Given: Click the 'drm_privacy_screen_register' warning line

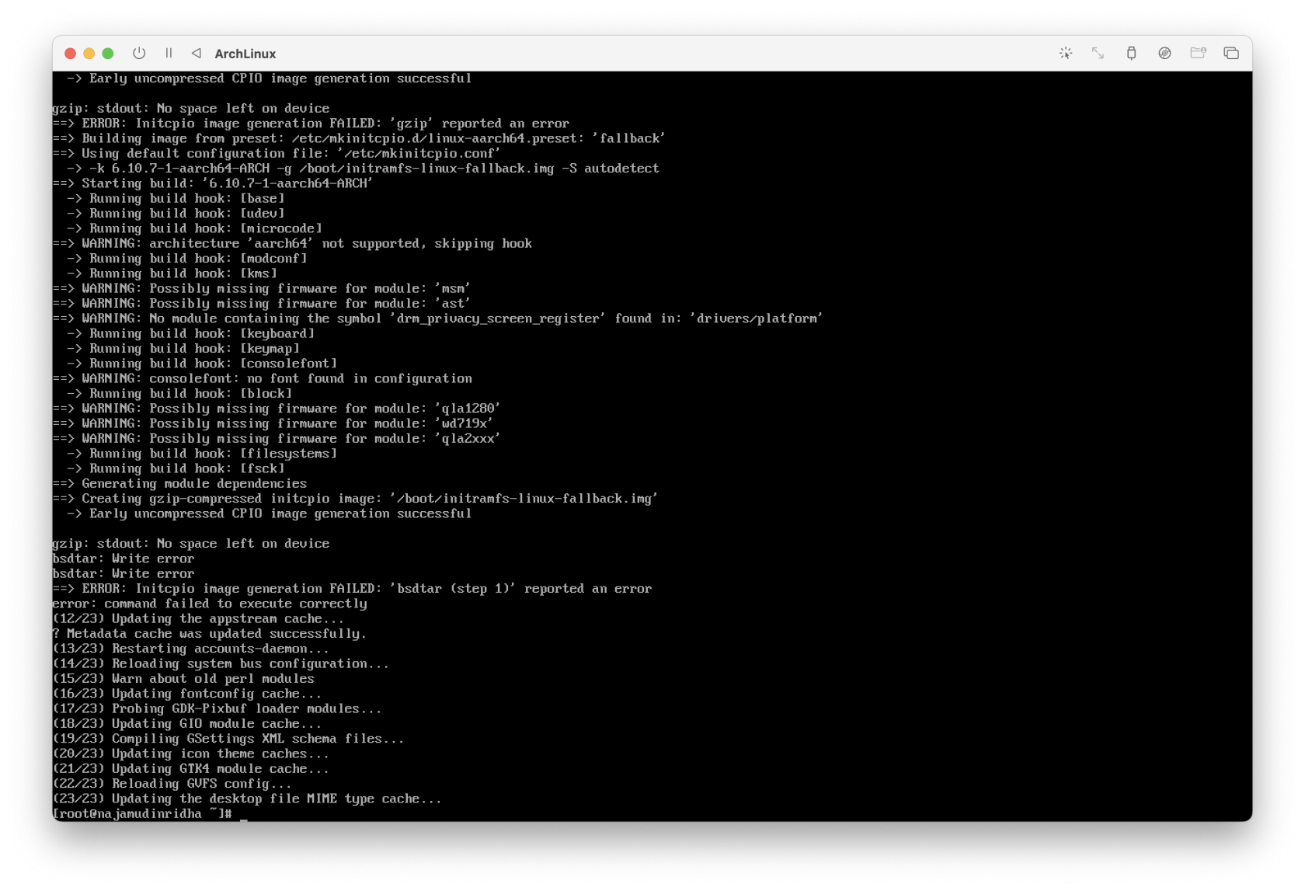Looking at the screenshot, I should pos(438,318).
